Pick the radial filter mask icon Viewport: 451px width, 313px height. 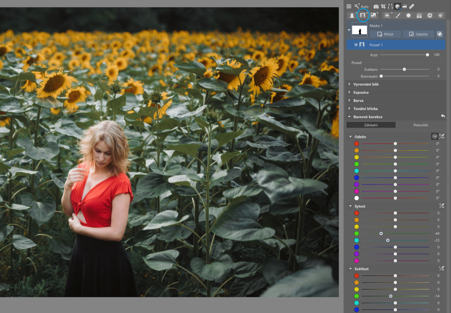pyautogui.click(x=408, y=16)
